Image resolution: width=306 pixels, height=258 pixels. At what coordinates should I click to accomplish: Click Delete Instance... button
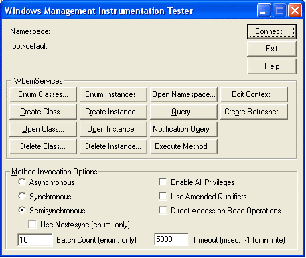(113, 146)
